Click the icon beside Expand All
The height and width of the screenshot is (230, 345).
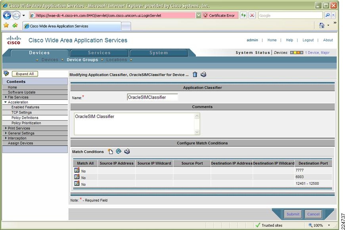point(6,73)
